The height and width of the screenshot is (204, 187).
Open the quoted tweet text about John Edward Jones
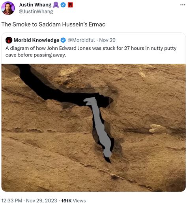91,51
